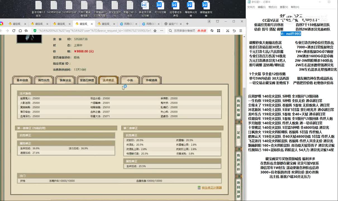This screenshot has height=201, width=338.
Task: Switch to the second 藏宝阁 browser tab
Action: tap(39, 24)
